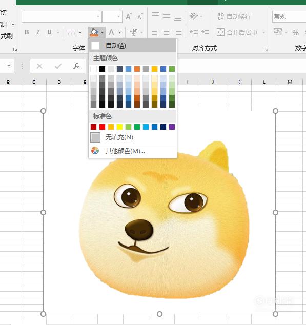The width and height of the screenshot is (306, 325).
Task: Pick standard light blue swatch
Action: (x=146, y=127)
